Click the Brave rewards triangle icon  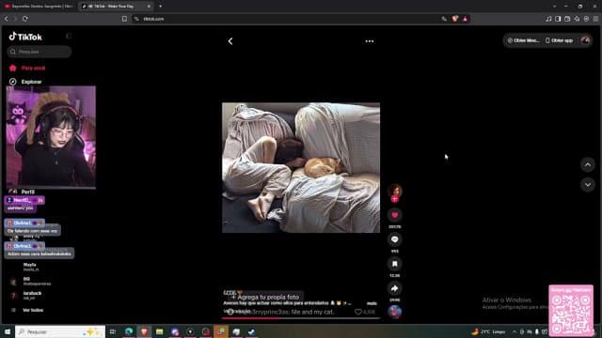tap(465, 19)
